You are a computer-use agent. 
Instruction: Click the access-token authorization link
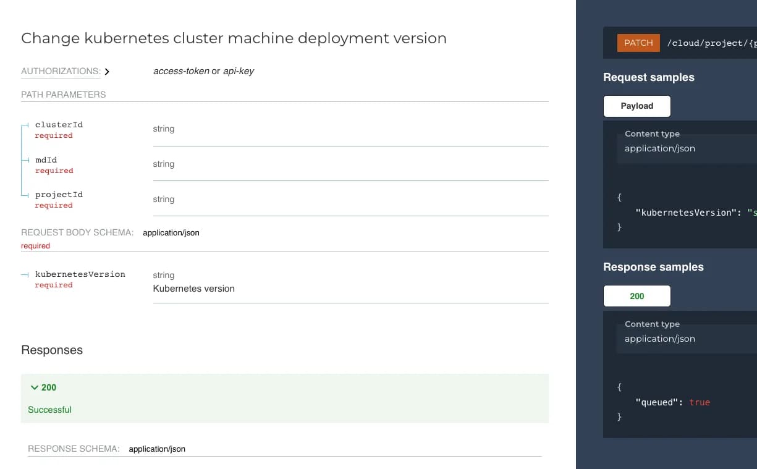point(181,71)
